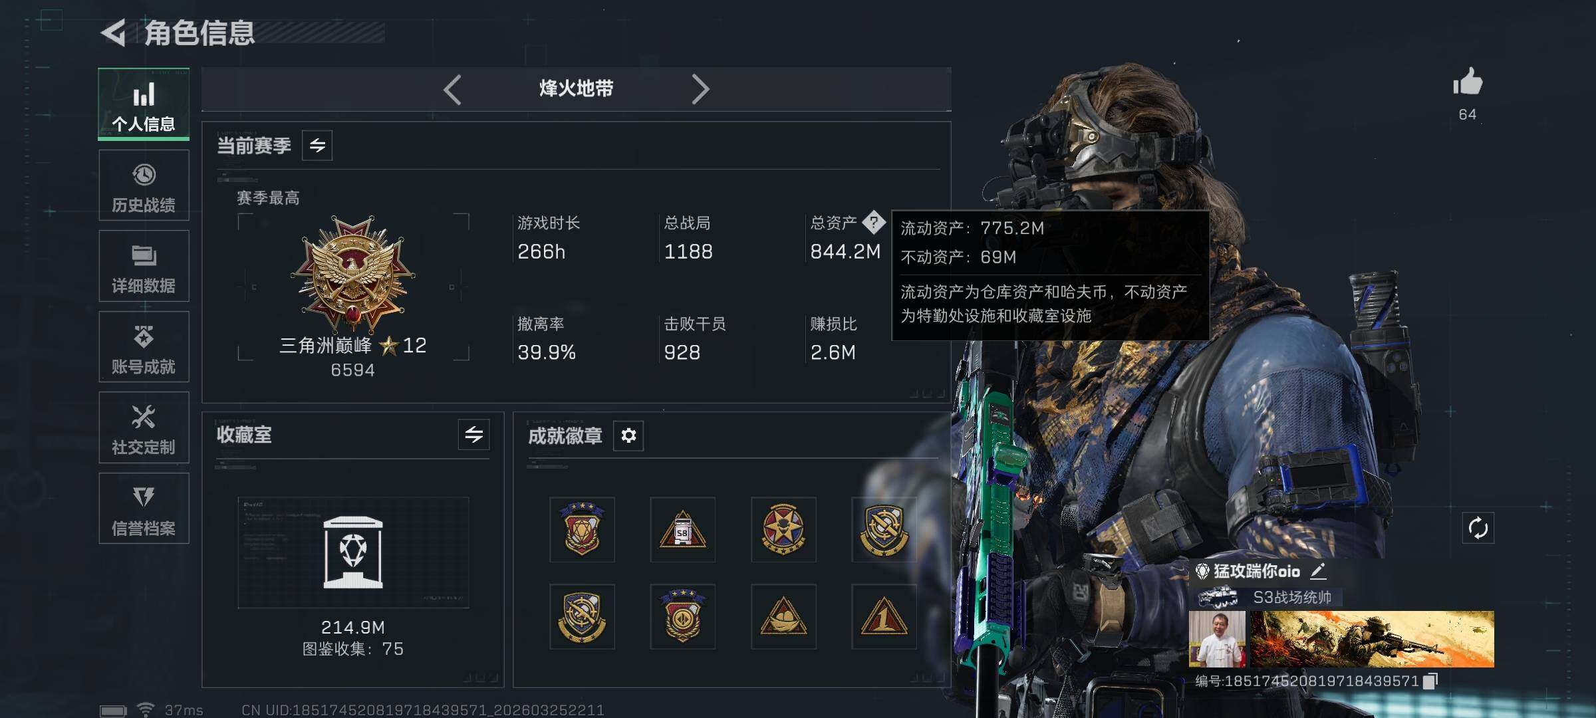Switch to the previous game mode

click(452, 89)
